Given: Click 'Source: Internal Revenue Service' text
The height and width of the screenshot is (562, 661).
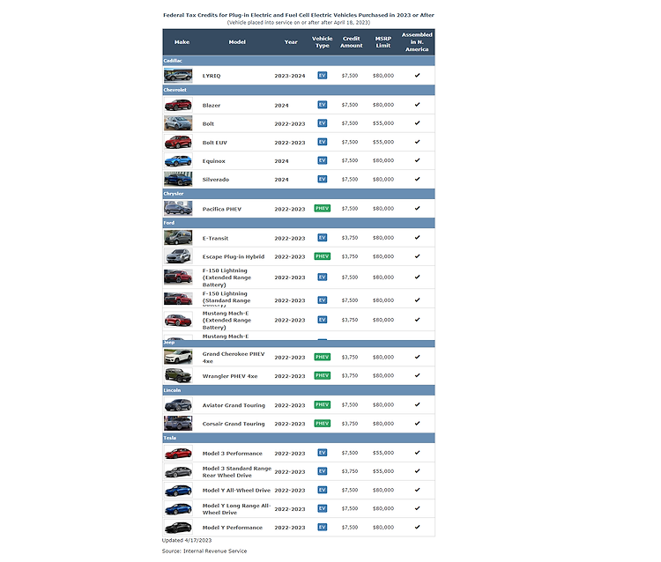Looking at the screenshot, I should click(x=204, y=551).
